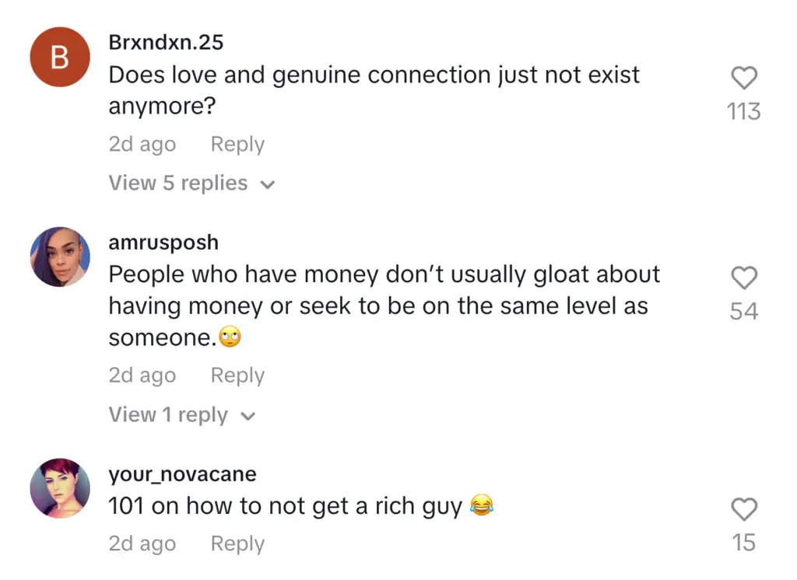
Task: Reply to your_novacane's comment
Action: click(237, 544)
